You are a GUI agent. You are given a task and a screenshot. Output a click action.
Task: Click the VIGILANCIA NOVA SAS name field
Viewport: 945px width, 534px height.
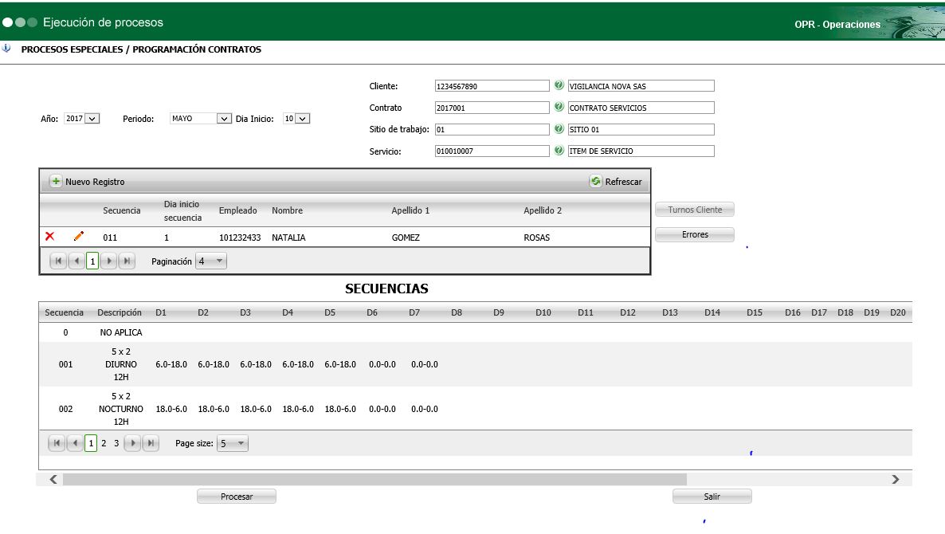tap(641, 86)
